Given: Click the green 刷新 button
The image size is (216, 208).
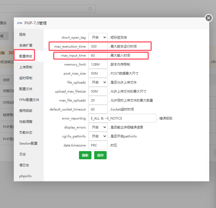Looking at the screenshot, I should 85,155.
